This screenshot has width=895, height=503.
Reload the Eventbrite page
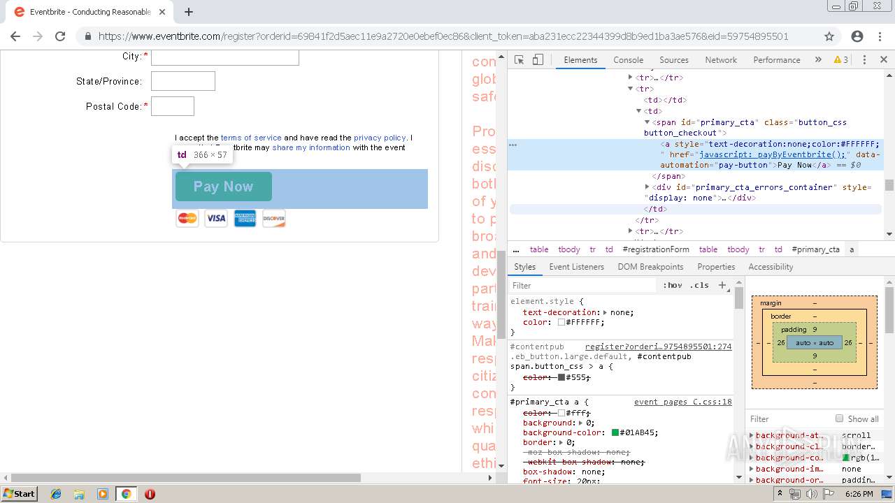[60, 36]
